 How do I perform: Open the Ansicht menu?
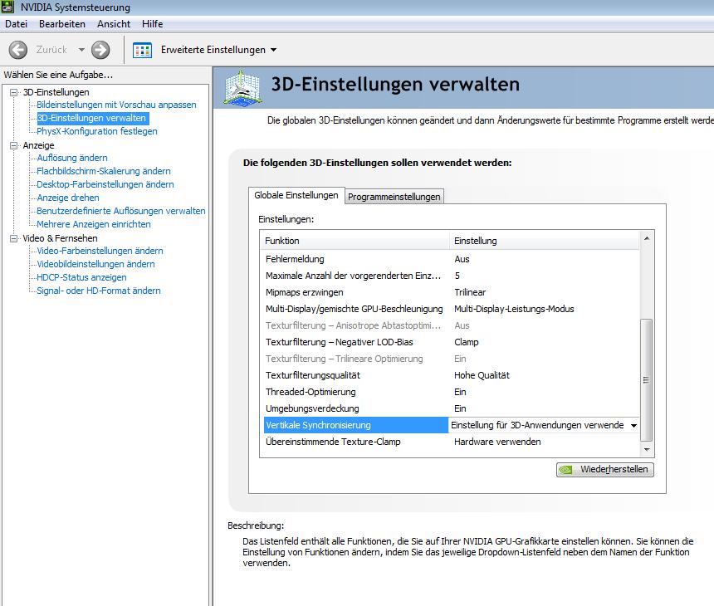coord(114,24)
